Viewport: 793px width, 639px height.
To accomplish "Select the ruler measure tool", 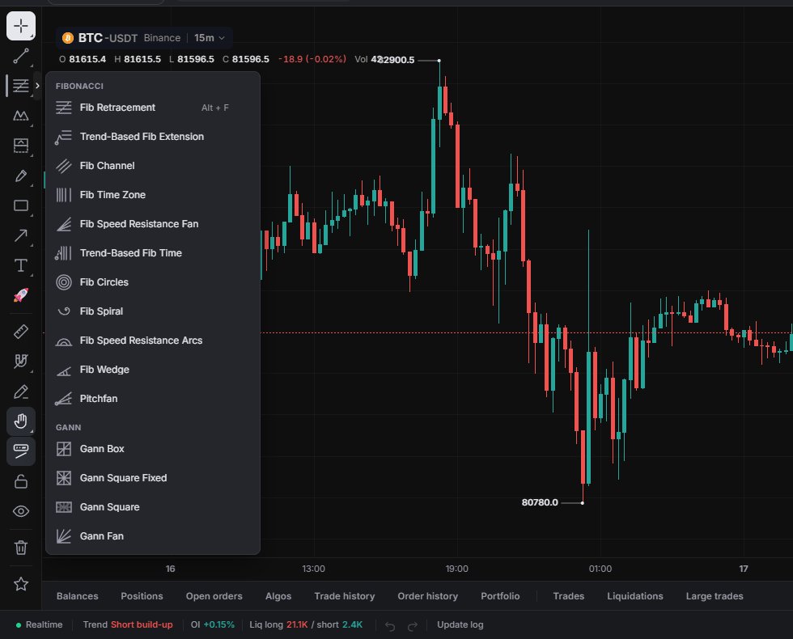I will [x=21, y=332].
